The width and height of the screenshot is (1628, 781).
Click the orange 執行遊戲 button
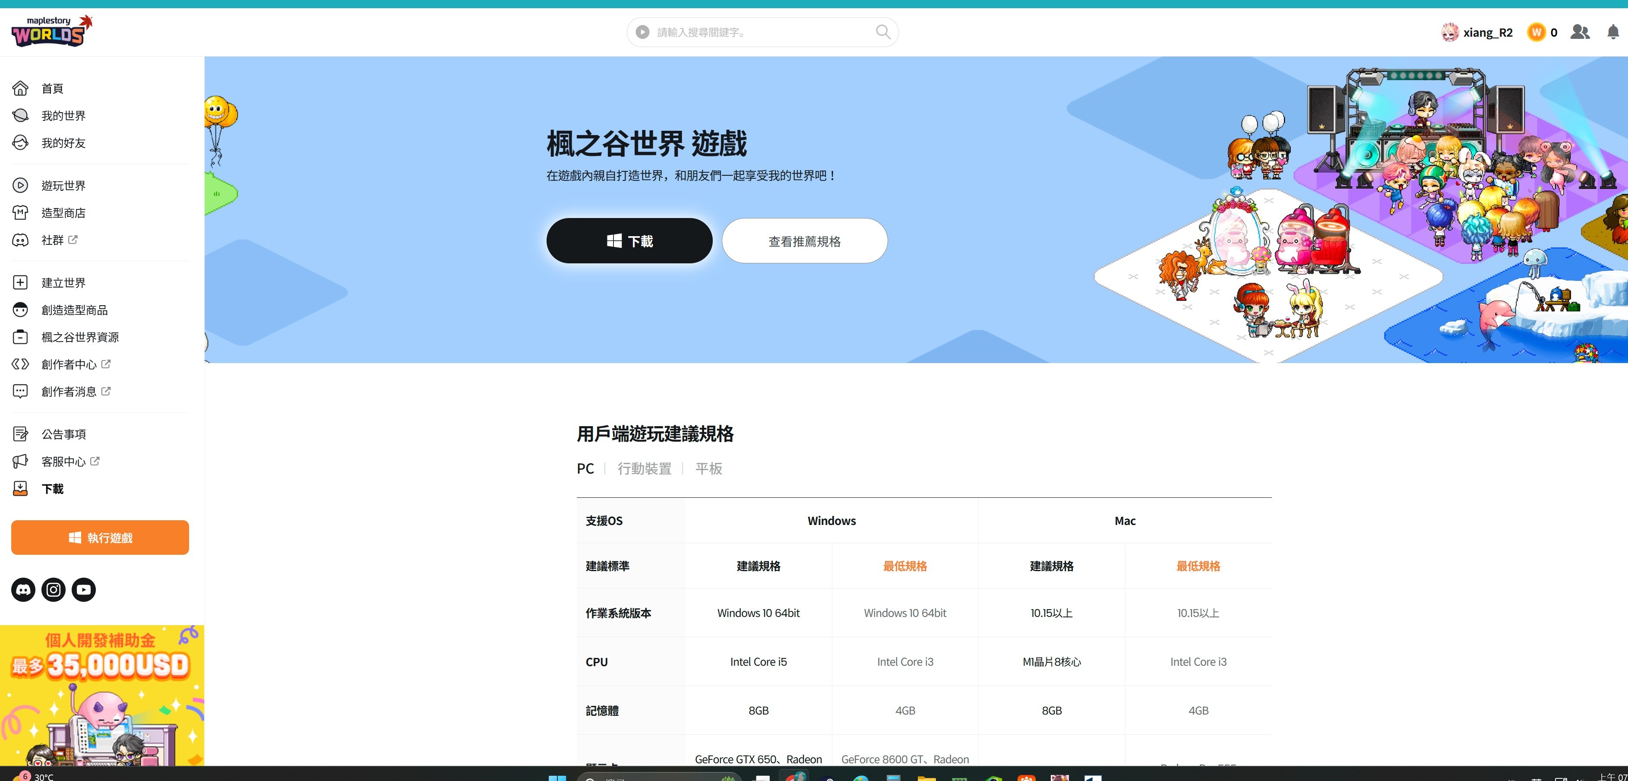[100, 538]
